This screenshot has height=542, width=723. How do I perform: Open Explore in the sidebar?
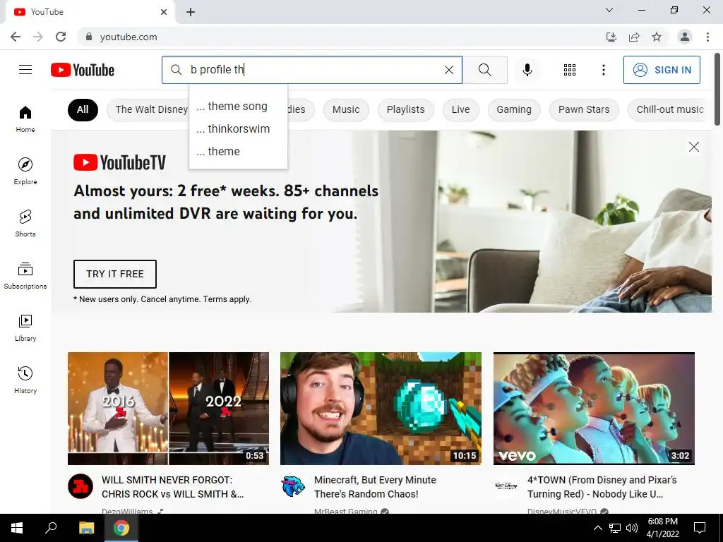pyautogui.click(x=25, y=171)
